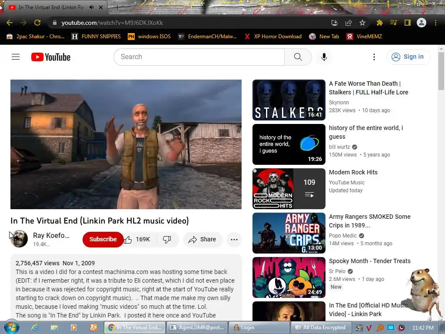
Task: Open the FUNNY SNIPPIES bookmark
Action: tap(96, 37)
